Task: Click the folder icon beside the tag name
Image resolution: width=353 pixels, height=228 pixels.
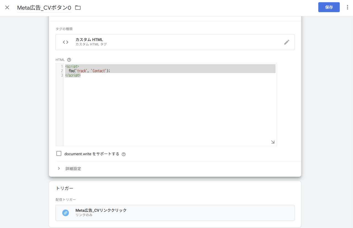Action: tap(77, 7)
